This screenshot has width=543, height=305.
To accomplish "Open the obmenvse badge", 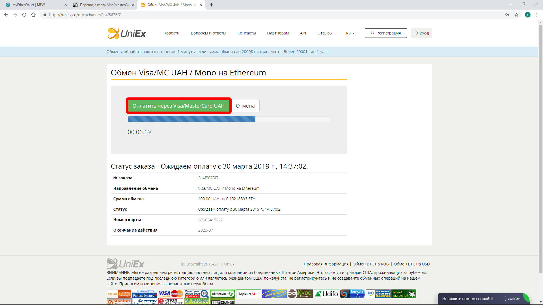I will [x=223, y=294].
